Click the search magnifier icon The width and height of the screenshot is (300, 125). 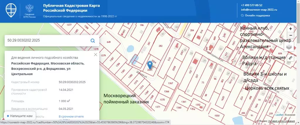[x=93, y=41]
